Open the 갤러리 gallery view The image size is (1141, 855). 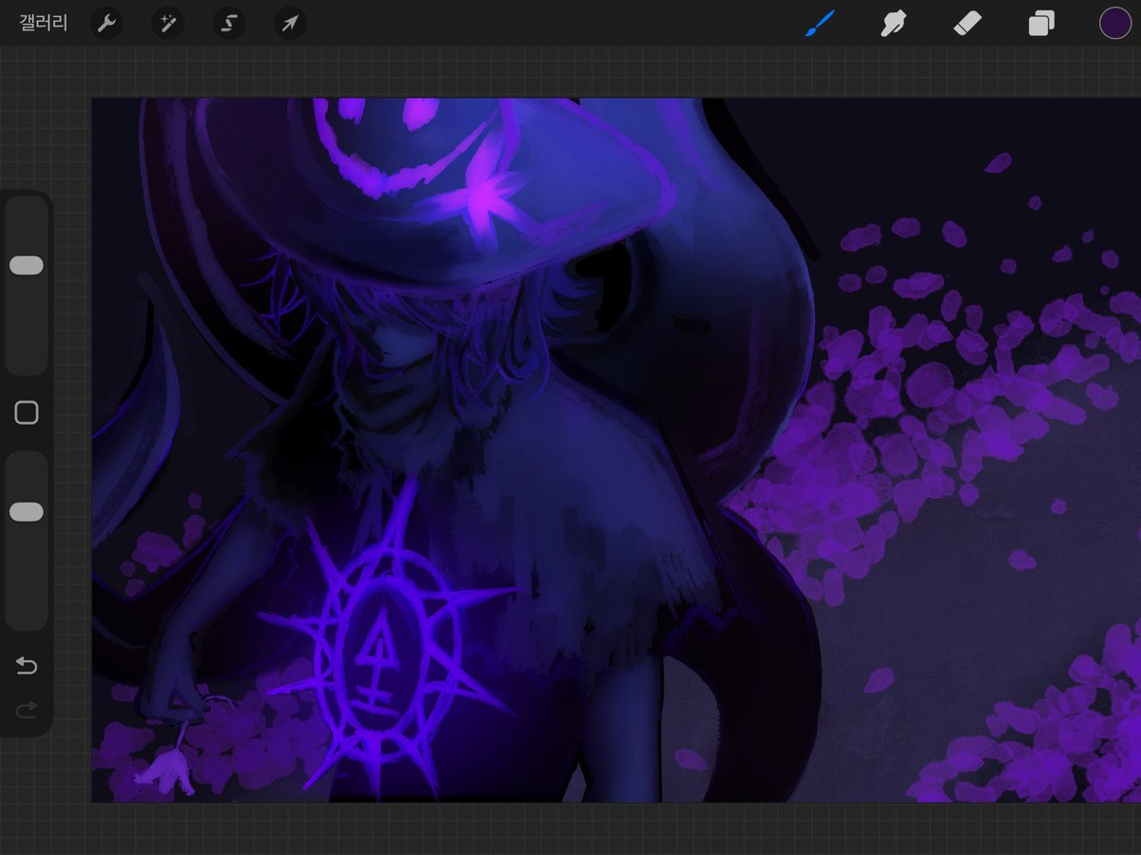click(x=44, y=23)
